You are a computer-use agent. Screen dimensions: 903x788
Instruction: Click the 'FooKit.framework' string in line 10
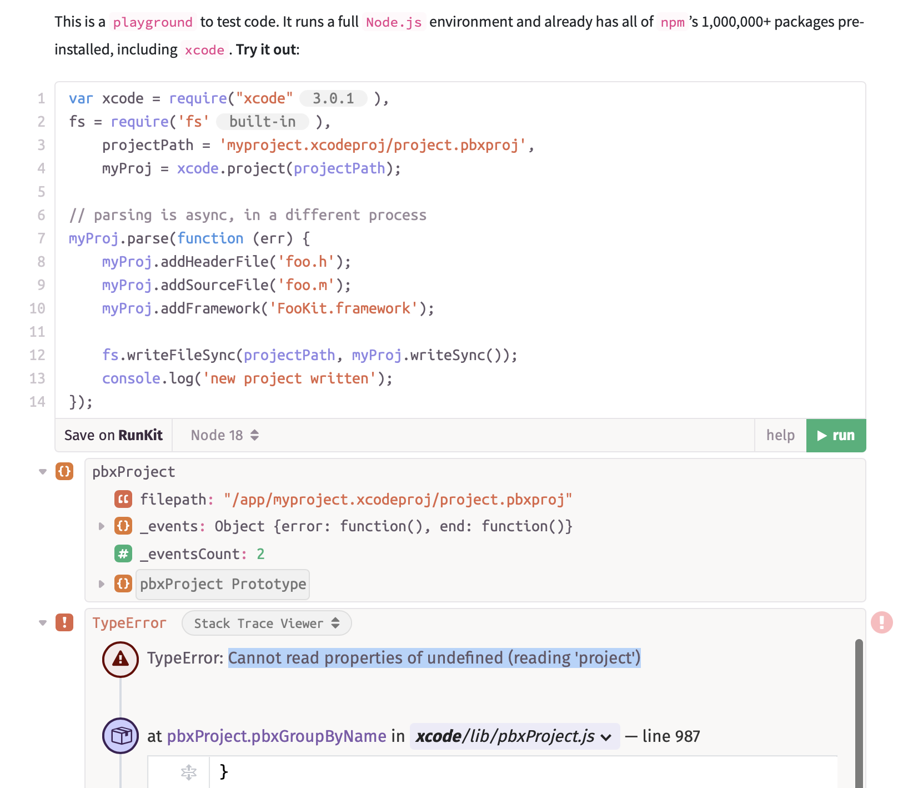click(x=343, y=308)
